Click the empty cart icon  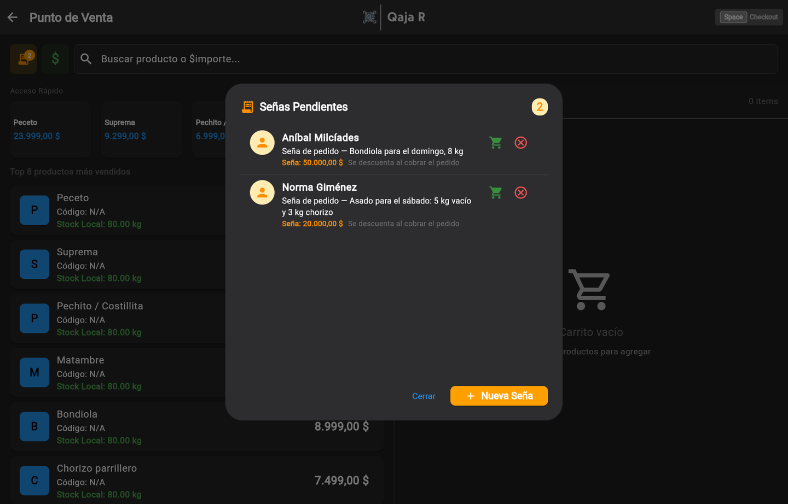tap(589, 289)
